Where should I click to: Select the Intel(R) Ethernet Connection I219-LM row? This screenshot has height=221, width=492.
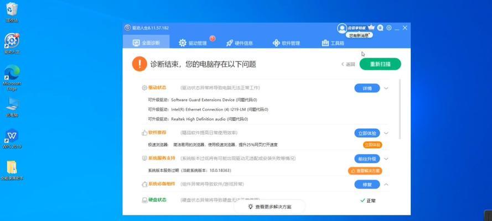[x=208, y=109]
